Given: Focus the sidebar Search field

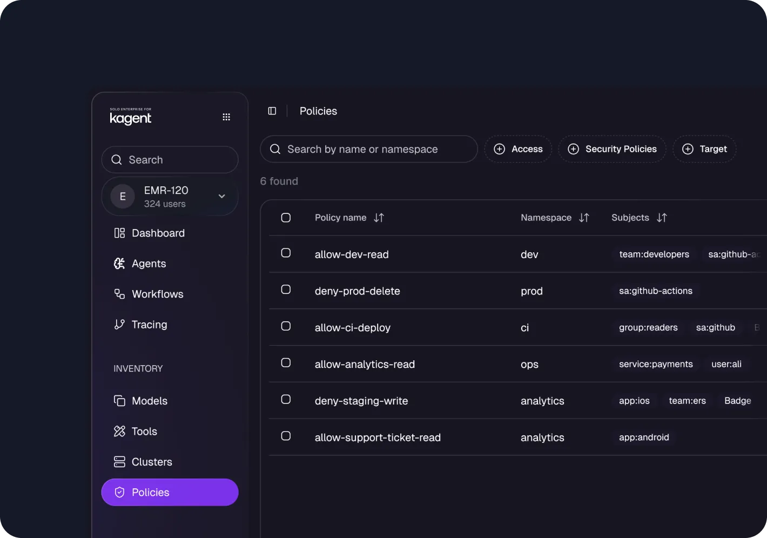Looking at the screenshot, I should [x=170, y=159].
